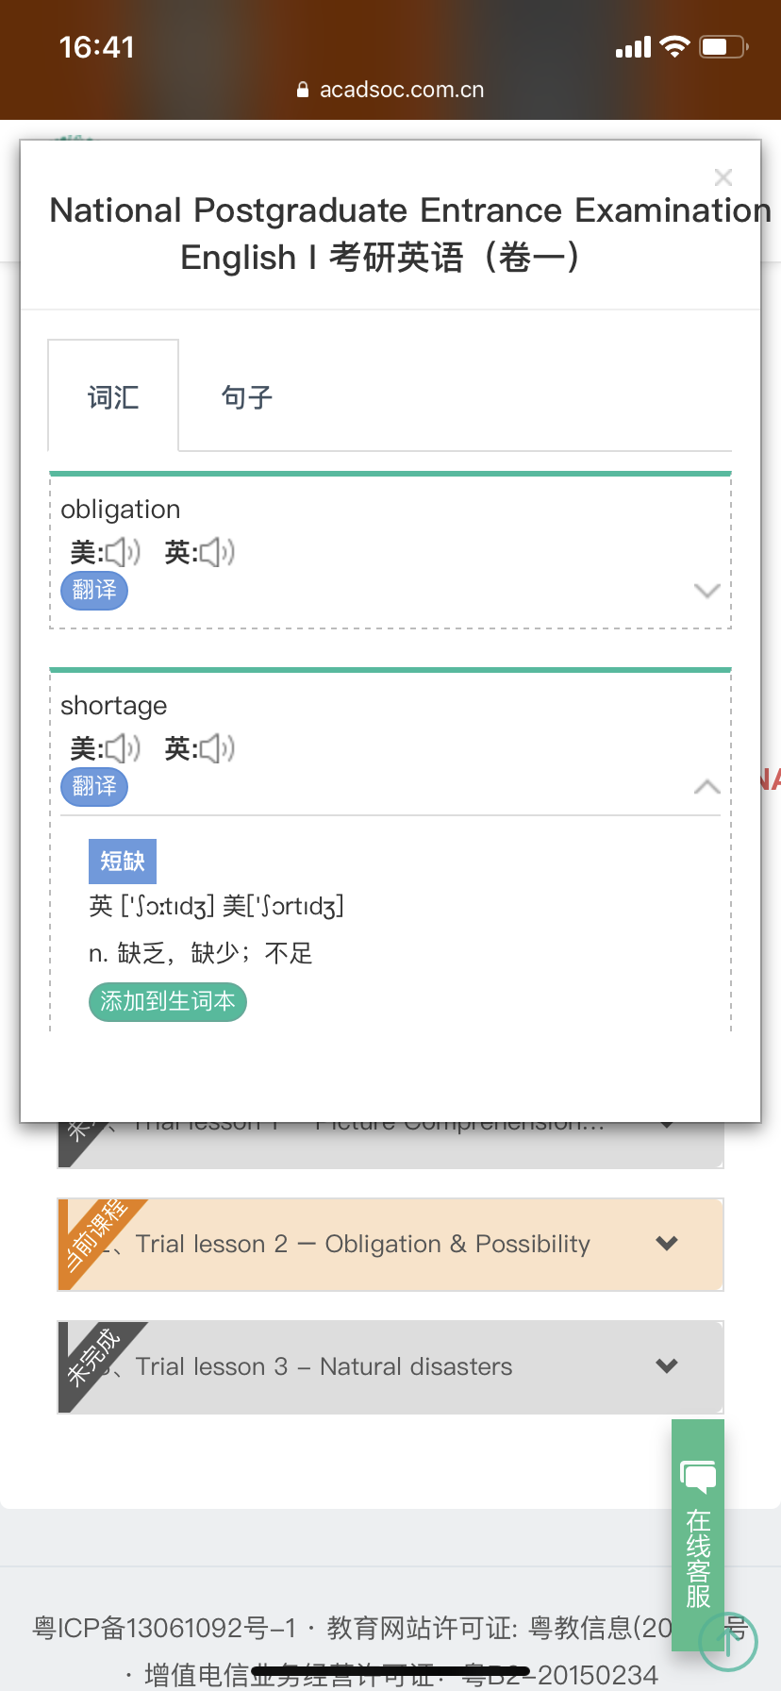Play American pronunciation of obligation
781x1691 pixels.
point(123,552)
